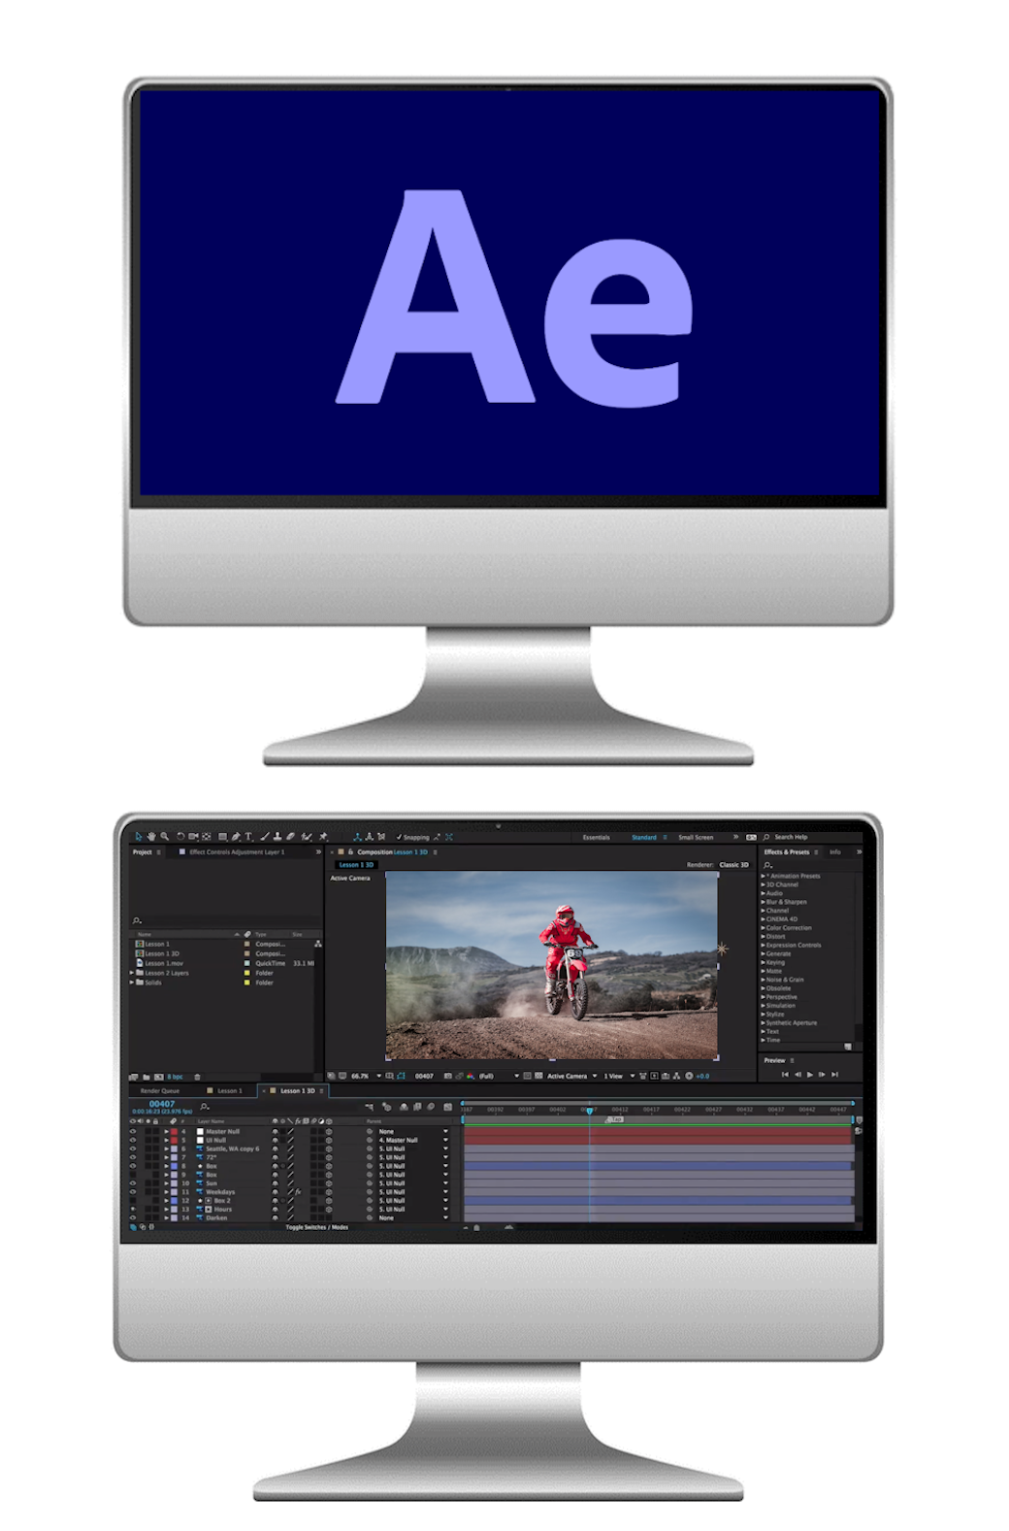This screenshot has height=1531, width=1009.
Task: Select the Lesson 1 3D timeline tab
Action: [297, 1090]
